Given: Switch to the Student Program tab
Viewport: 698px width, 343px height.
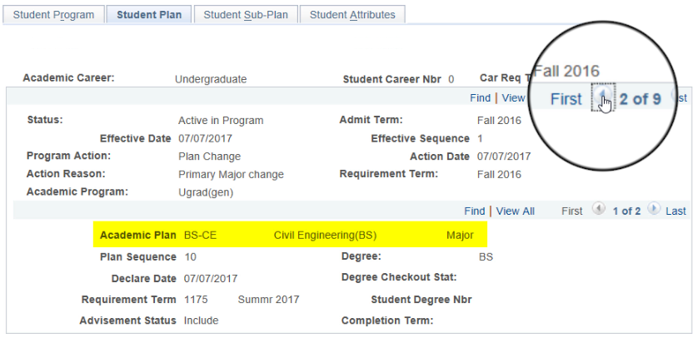Looking at the screenshot, I should click(x=54, y=14).
